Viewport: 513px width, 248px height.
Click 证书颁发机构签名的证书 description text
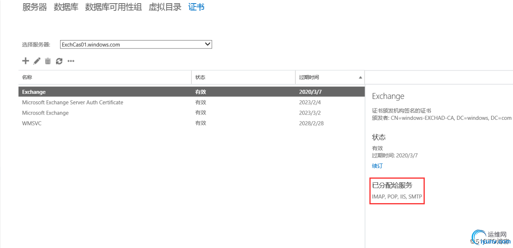tap(401, 111)
